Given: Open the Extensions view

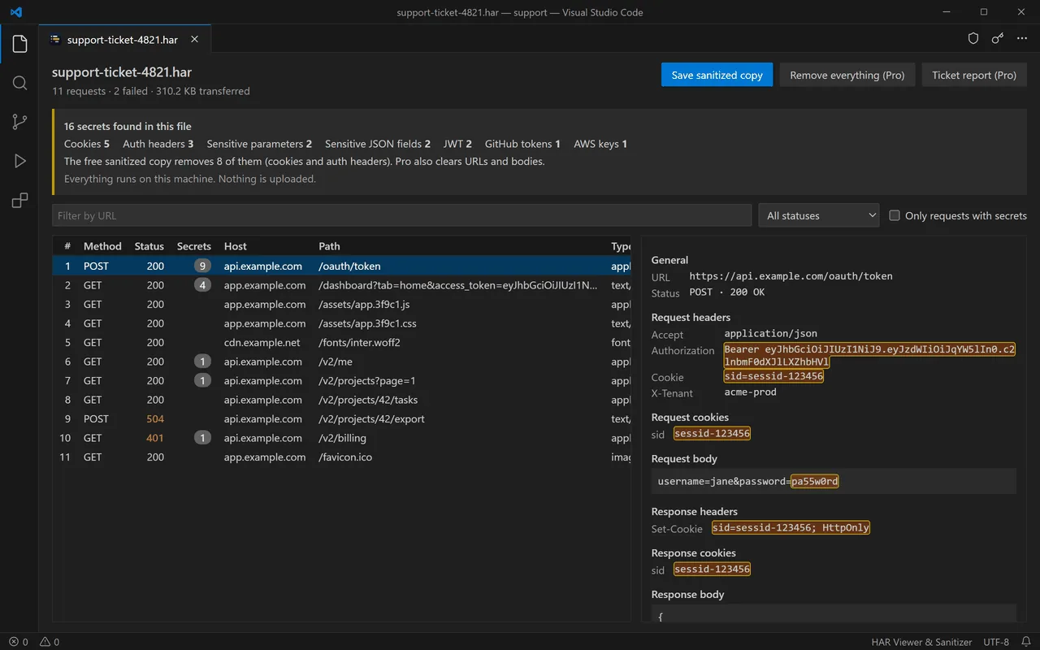Looking at the screenshot, I should [19, 200].
